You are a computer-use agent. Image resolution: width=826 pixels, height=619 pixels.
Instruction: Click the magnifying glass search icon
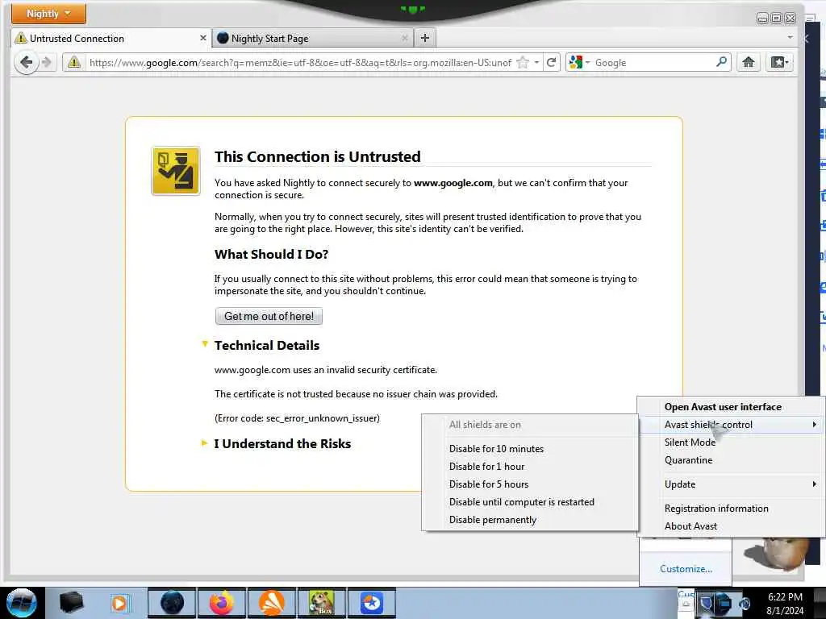click(x=722, y=62)
